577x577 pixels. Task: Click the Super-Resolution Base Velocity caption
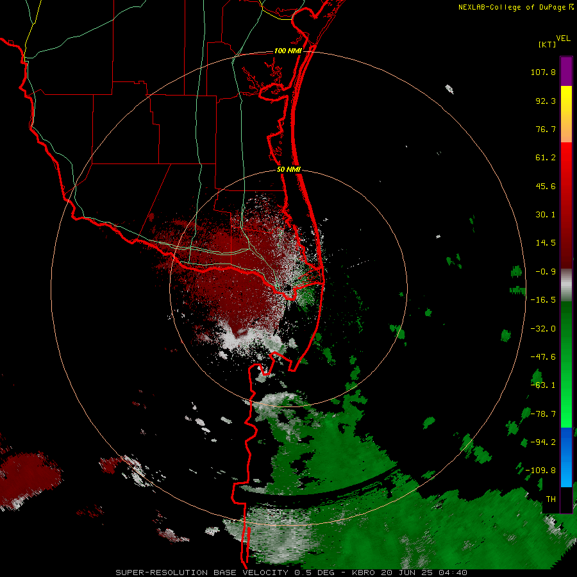tap(292, 573)
